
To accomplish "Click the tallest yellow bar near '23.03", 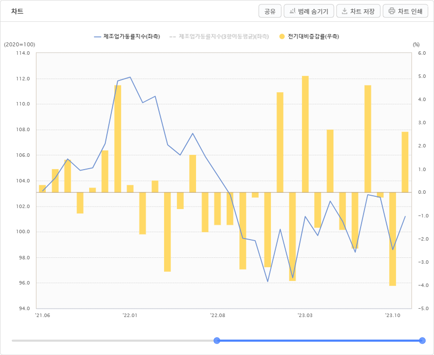I will [x=305, y=134].
